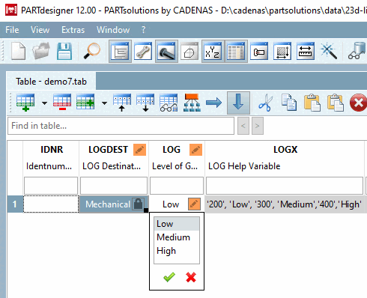Screen dimensions: 367x298
Task: Toggle the table panel icon
Action: (236, 52)
